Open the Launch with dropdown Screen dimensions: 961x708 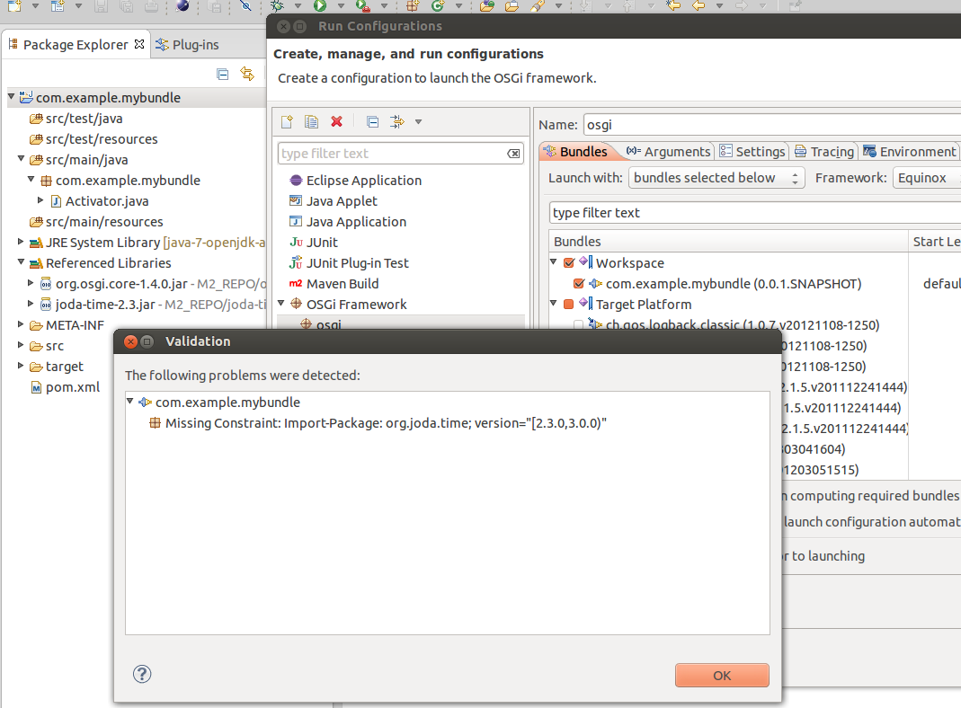pyautogui.click(x=716, y=178)
